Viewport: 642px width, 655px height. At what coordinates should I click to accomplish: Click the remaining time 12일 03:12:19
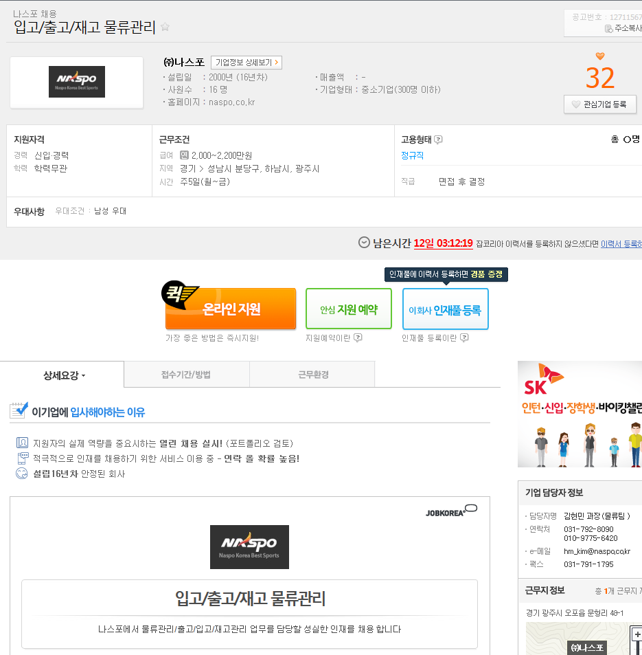443,243
